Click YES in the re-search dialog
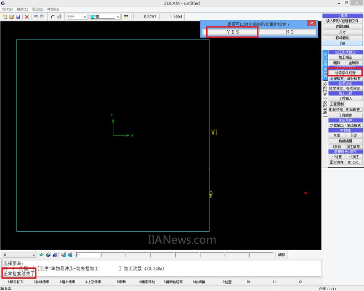Screen dimensions: 364x291 pos(233,32)
